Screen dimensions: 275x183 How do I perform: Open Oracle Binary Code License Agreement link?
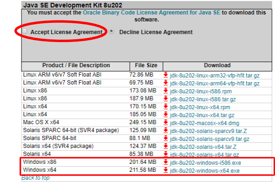[x=151, y=13]
